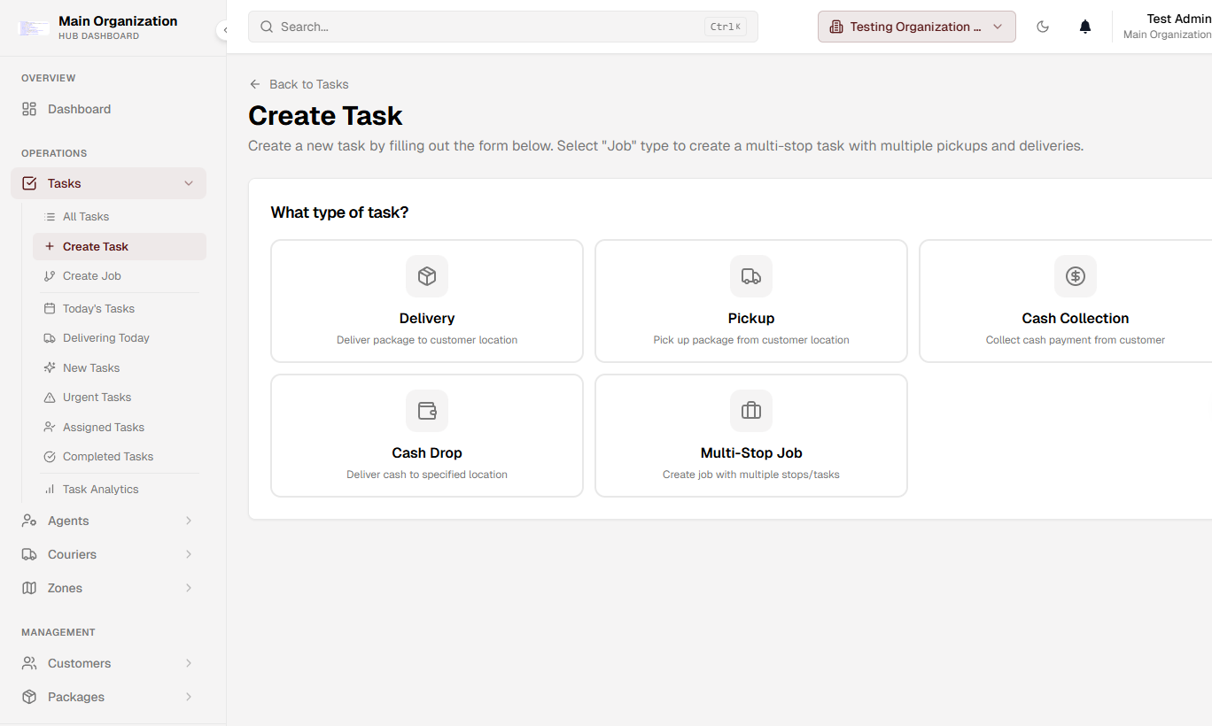This screenshot has height=726, width=1212.
Task: View Assigned Tasks
Action: 120,428
